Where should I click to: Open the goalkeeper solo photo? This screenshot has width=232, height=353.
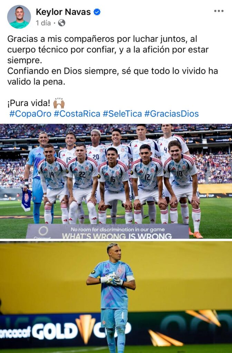pos(116,297)
